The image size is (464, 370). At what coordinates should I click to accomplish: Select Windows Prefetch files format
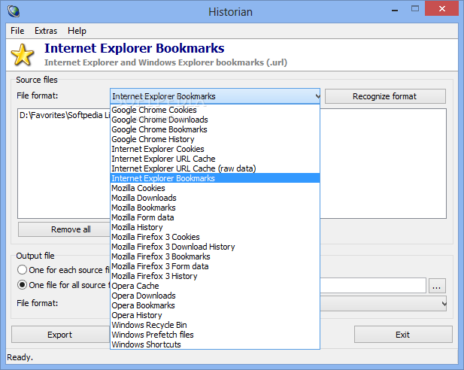(x=215, y=335)
